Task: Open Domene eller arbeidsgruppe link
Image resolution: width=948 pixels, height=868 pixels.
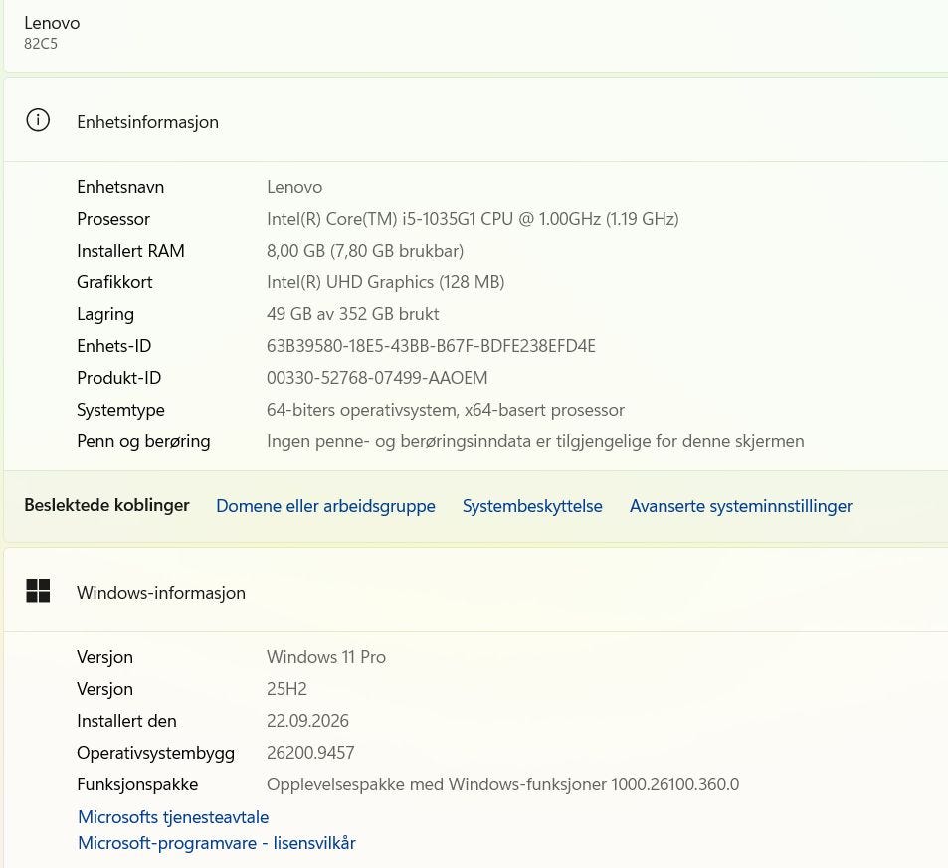Action: tap(325, 506)
